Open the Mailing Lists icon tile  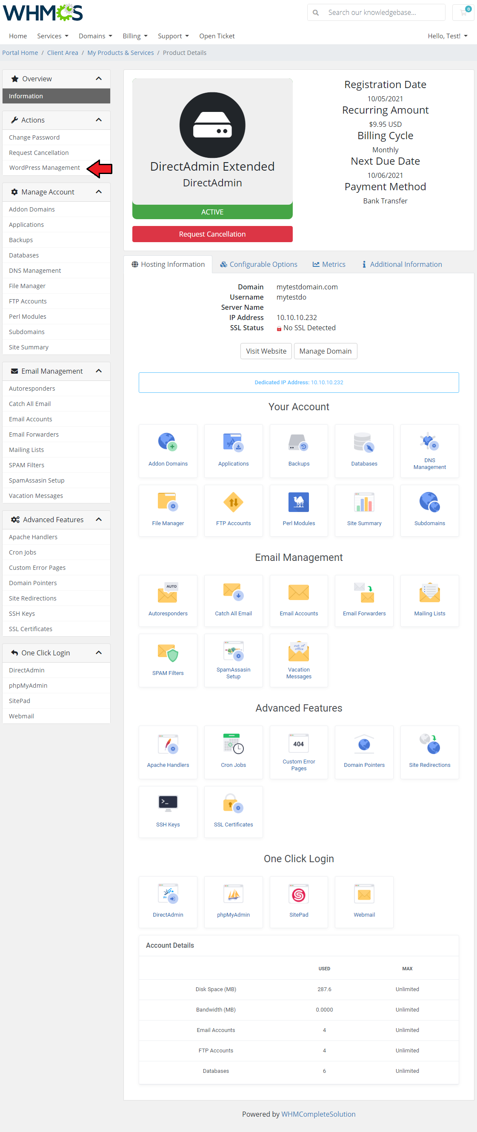pyautogui.click(x=430, y=601)
